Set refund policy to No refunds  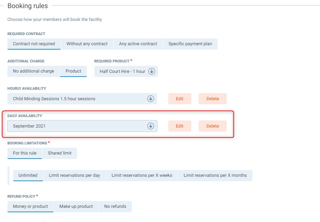pos(115,206)
